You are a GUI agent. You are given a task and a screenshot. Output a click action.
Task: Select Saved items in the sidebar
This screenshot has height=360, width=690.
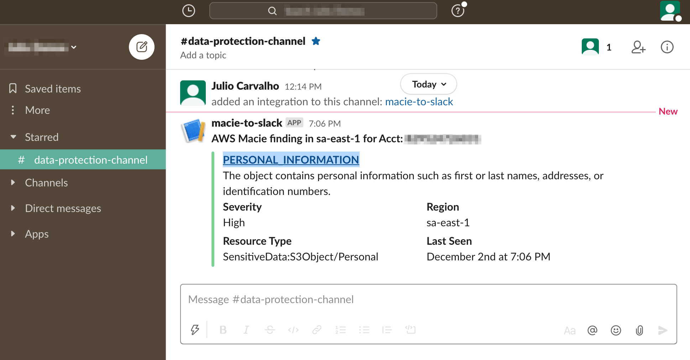tap(52, 89)
